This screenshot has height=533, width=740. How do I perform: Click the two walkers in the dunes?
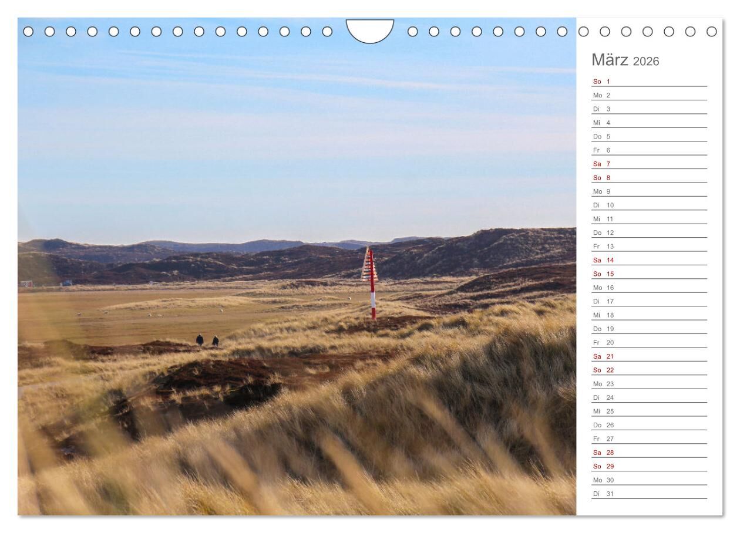pos(207,340)
